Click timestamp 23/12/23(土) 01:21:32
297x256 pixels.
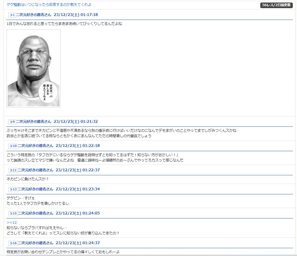[76, 122]
